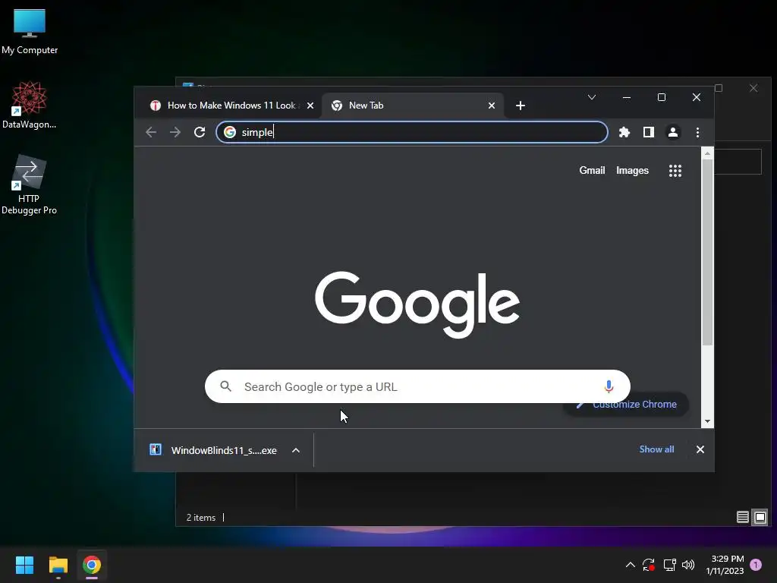Image resolution: width=777 pixels, height=583 pixels.
Task: Show hidden system tray icons
Action: [x=631, y=565]
